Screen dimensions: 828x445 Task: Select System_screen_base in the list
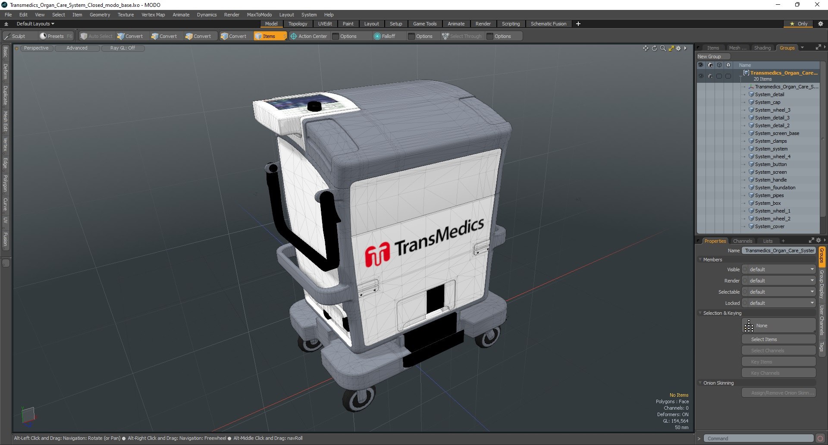pyautogui.click(x=777, y=133)
